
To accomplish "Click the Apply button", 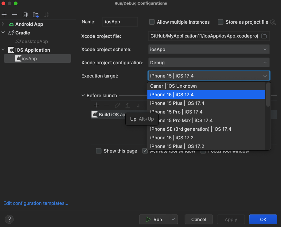I will pos(231,219).
